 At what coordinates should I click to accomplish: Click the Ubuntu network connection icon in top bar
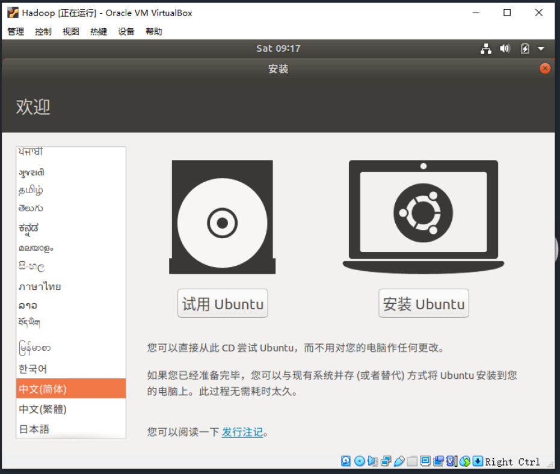486,49
